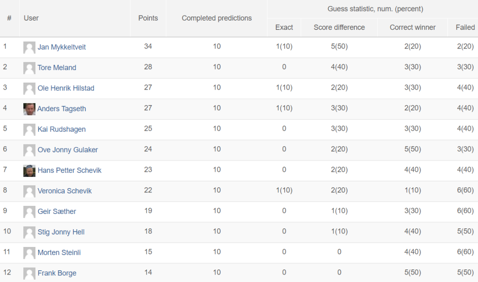Click the Exact column header

coord(284,28)
